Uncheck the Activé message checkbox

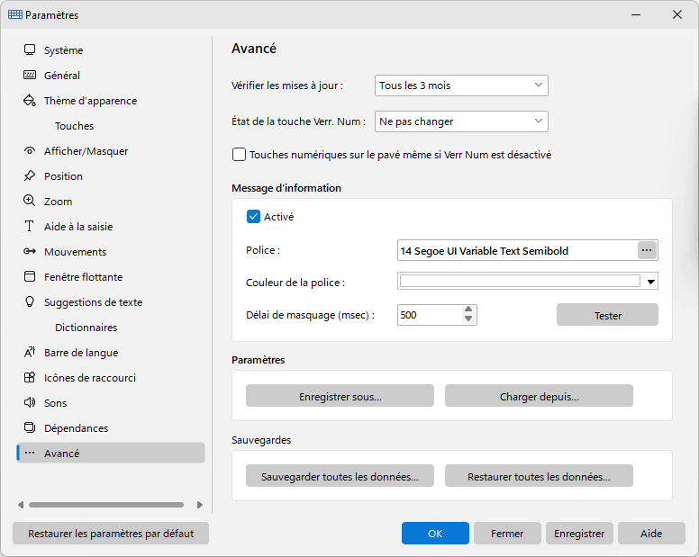[253, 217]
